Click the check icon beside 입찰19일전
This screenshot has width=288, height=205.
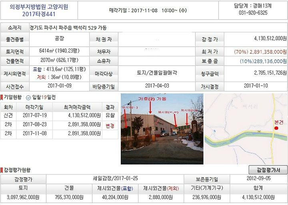coord(28,97)
